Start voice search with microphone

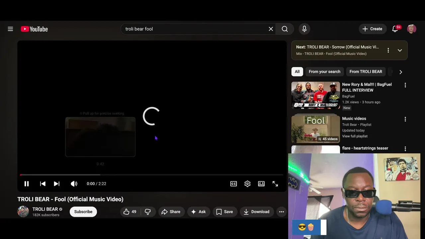304,29
